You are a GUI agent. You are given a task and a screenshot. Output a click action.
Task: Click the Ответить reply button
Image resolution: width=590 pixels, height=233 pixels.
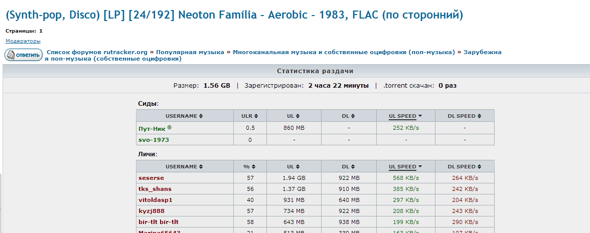coord(23,55)
